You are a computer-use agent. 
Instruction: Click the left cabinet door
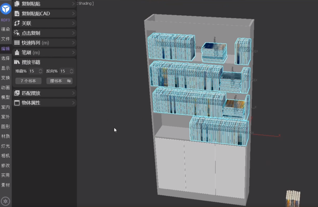[170, 164]
